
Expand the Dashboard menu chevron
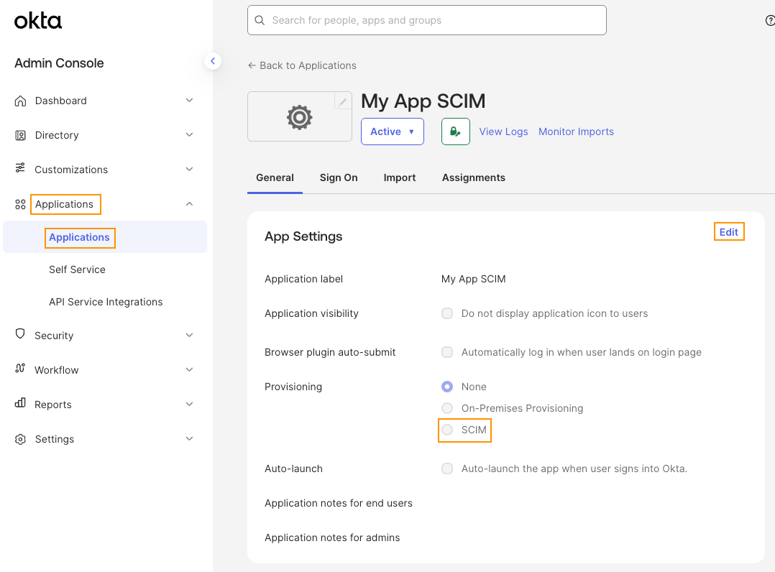tap(189, 101)
